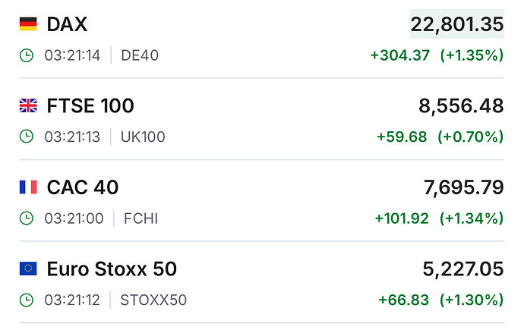Click the CAC 40 price 7,695.79
524x330 pixels.
pos(463,187)
